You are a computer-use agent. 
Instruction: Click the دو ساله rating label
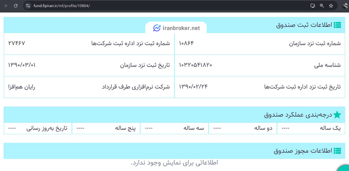coord(263,128)
